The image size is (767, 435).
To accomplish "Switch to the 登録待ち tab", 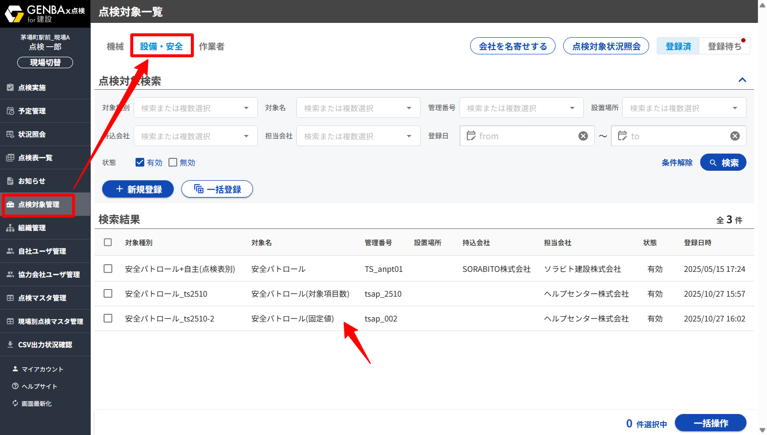I will 724,46.
